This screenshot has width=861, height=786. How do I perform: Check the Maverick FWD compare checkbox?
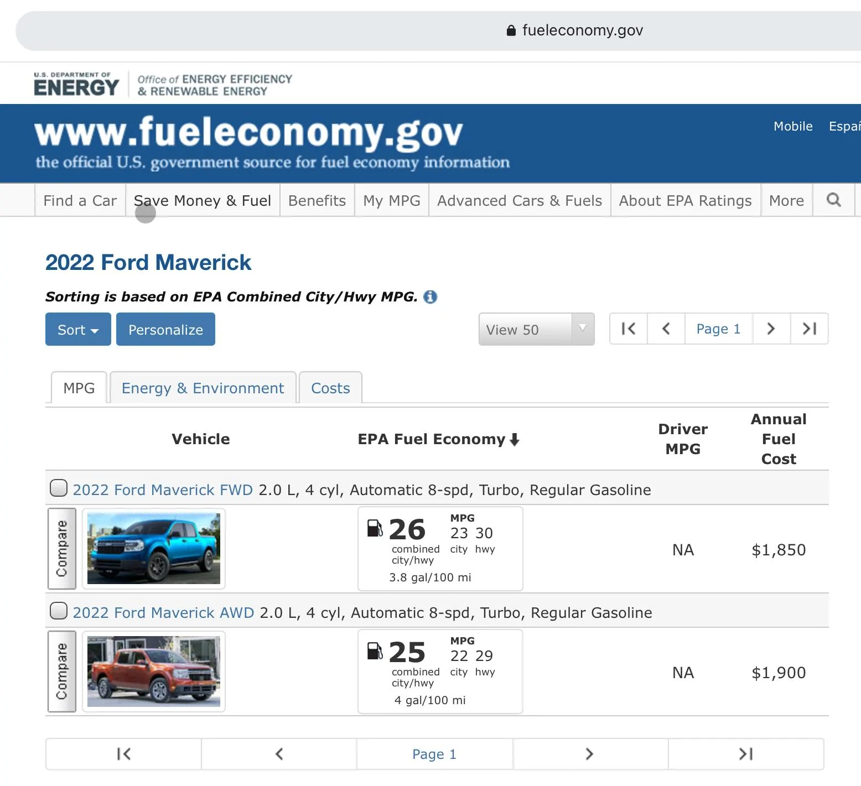(x=59, y=488)
